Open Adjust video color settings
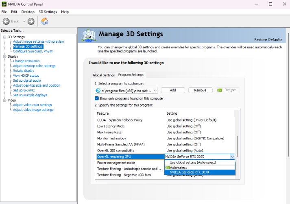The height and width of the screenshot is (204, 290). (x=33, y=105)
